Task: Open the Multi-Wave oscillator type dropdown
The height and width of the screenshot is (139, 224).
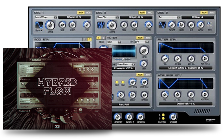Action: pos(45,17)
